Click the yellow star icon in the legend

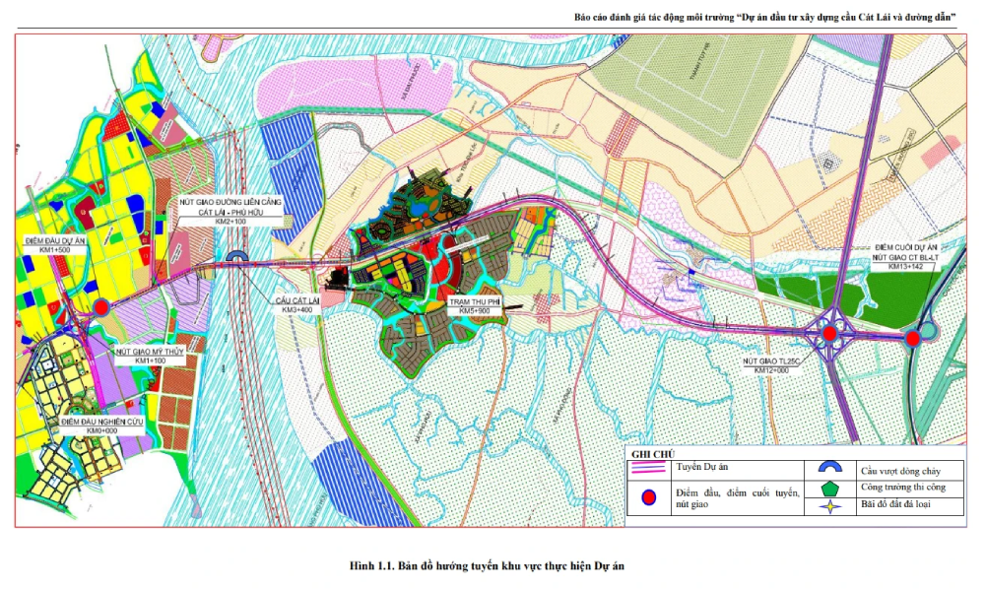pos(829,506)
